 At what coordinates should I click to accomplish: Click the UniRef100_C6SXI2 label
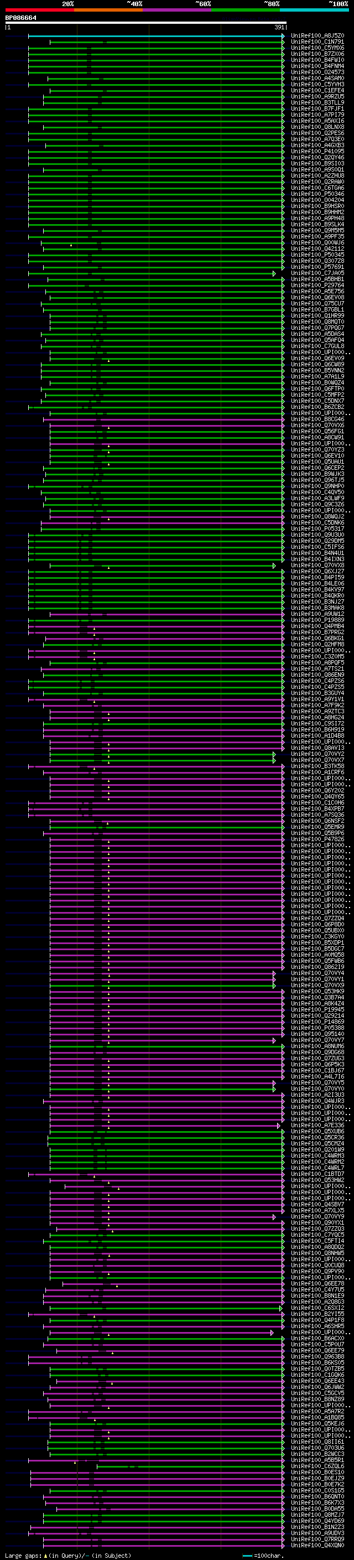(317, 1308)
